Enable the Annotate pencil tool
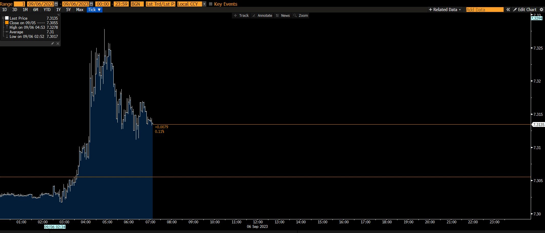Screen dimensions: 545x233 (x=262, y=16)
